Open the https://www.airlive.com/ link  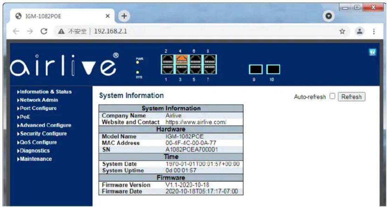196,122
